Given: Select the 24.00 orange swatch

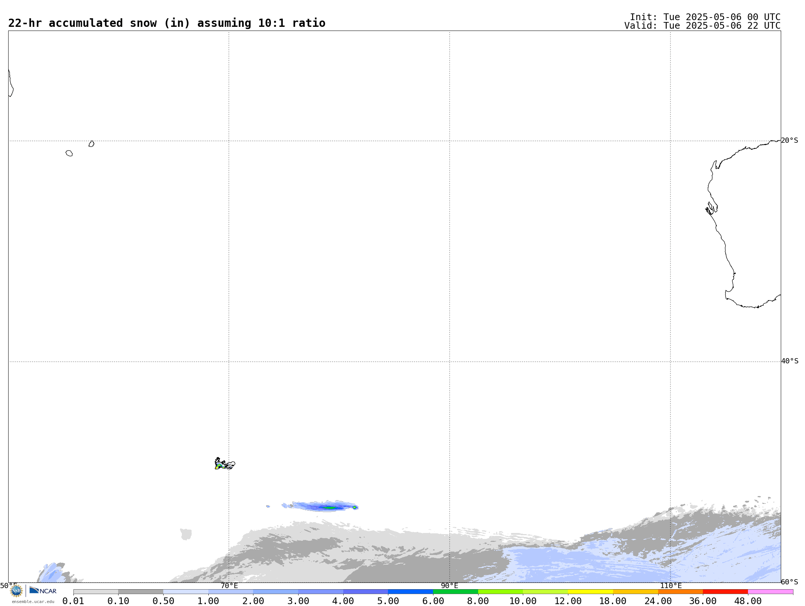Looking at the screenshot, I should pyautogui.click(x=681, y=592).
